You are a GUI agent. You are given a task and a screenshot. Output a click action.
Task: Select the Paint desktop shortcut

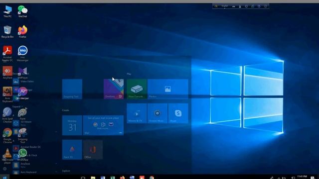(22, 114)
